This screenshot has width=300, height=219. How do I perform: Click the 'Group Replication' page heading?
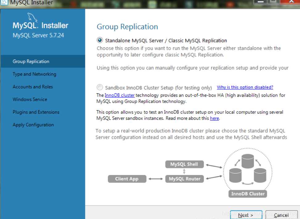click(x=127, y=27)
